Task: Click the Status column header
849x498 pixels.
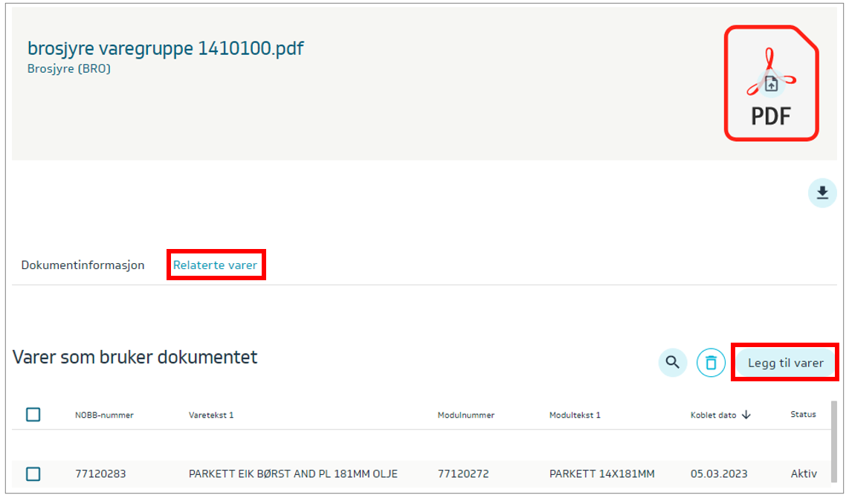Action: click(x=803, y=414)
